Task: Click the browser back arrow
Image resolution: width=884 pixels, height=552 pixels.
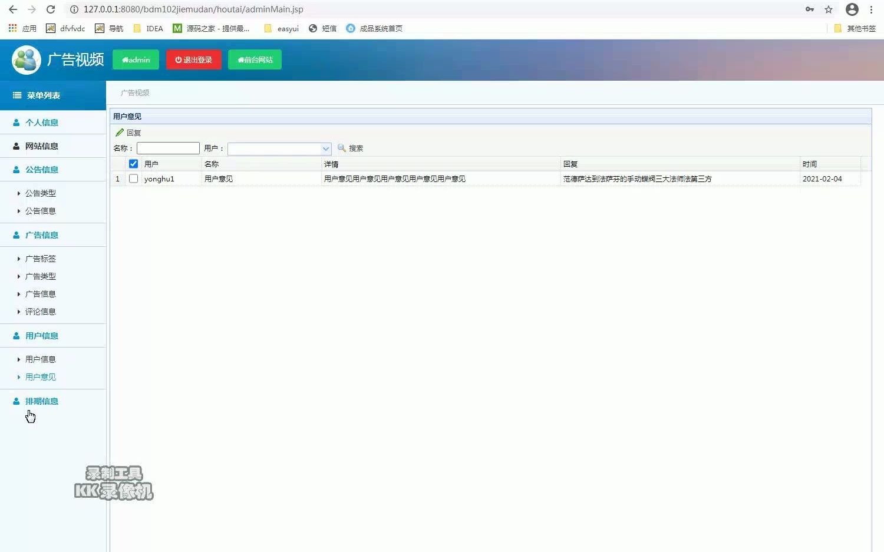Action: coord(13,9)
